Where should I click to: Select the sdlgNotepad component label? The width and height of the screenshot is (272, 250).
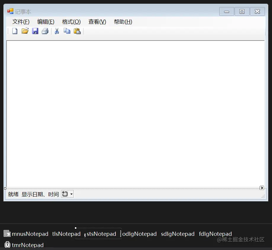(x=178, y=234)
